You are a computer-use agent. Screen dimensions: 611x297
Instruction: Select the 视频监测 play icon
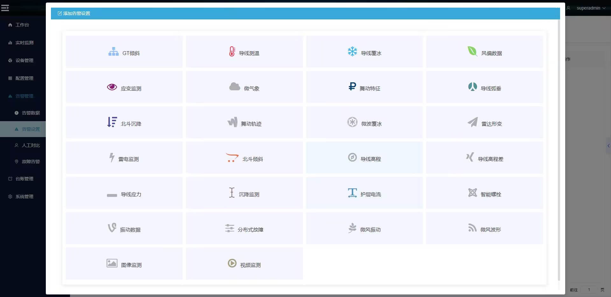[x=232, y=263]
